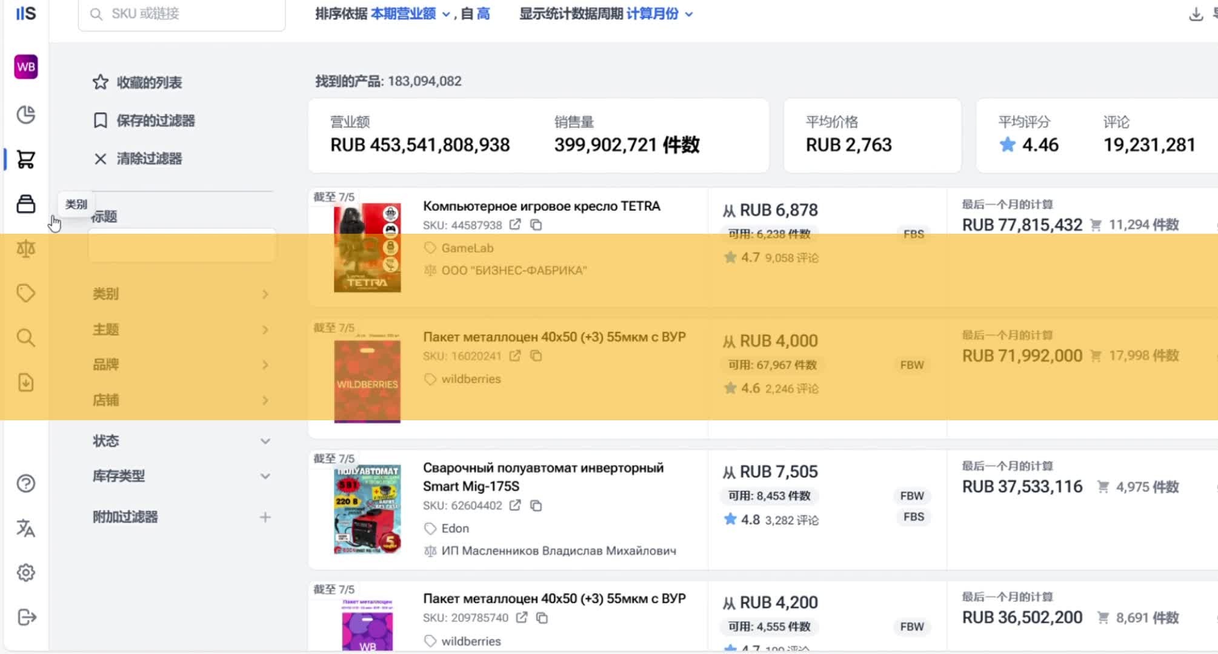
Task: Expand the 类别 filter
Action: 181,294
